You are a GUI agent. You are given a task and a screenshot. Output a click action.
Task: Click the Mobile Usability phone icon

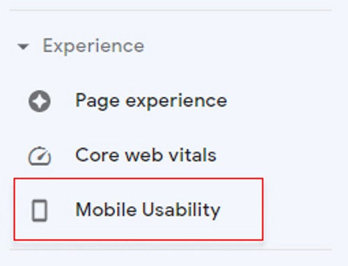click(x=40, y=210)
